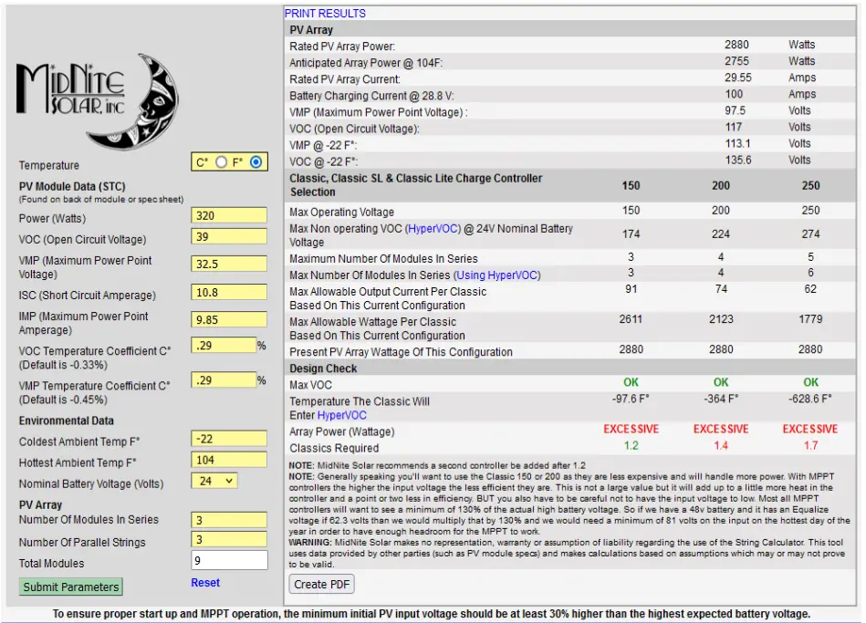
Task: Select the Celsius temperature radio button
Action: click(x=221, y=162)
